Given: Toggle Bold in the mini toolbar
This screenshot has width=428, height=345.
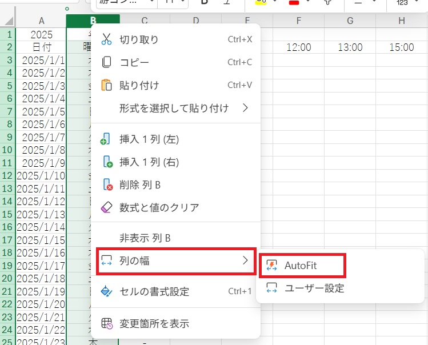Looking at the screenshot, I should [204, 2].
